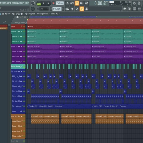Open the HELP menu

[27, 3]
